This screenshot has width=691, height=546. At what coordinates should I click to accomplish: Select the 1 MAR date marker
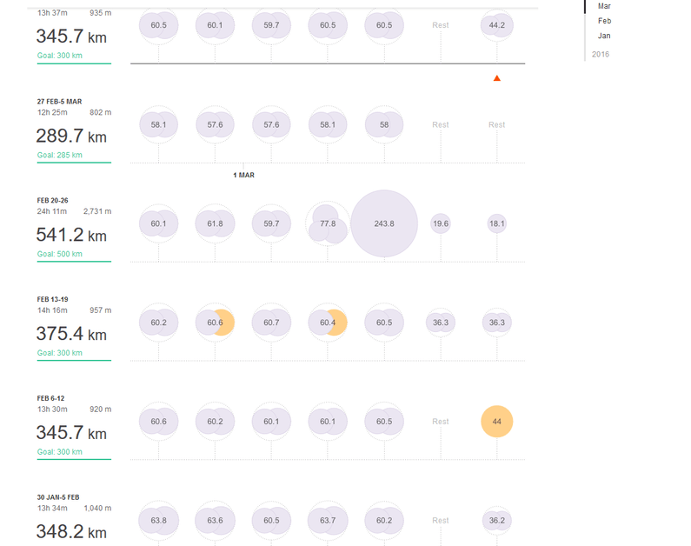coord(243,175)
